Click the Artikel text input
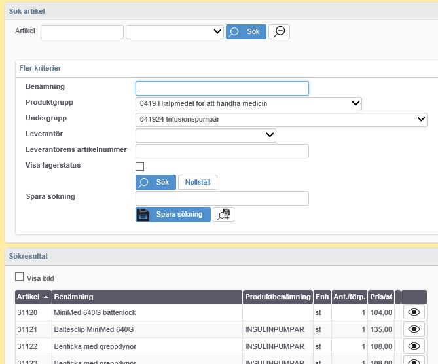Screen dimensions: 438x364 (82, 32)
